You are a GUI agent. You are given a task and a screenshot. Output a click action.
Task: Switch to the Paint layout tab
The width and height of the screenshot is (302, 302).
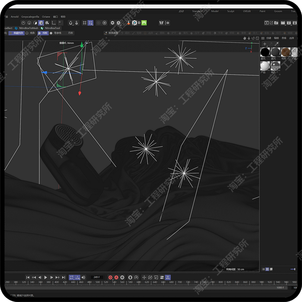coord(262,11)
